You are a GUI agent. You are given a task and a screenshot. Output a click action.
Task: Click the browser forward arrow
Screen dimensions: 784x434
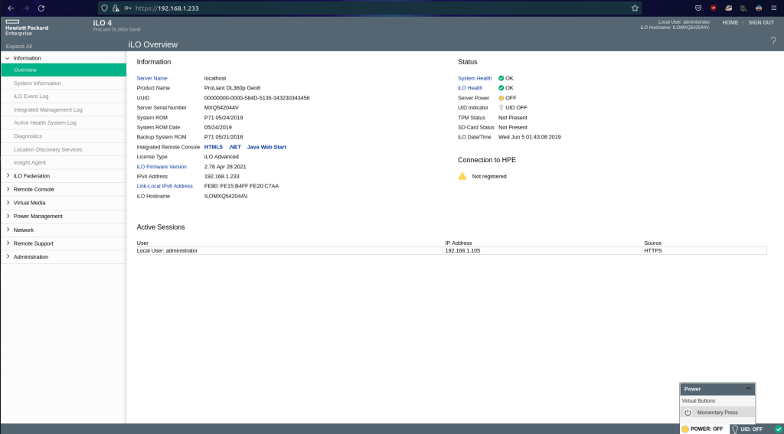tap(26, 8)
